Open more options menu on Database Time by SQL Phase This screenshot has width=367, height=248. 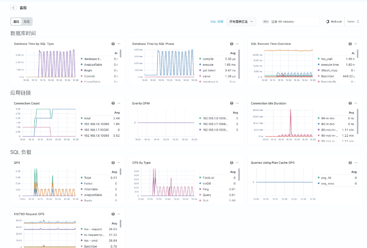point(237,44)
